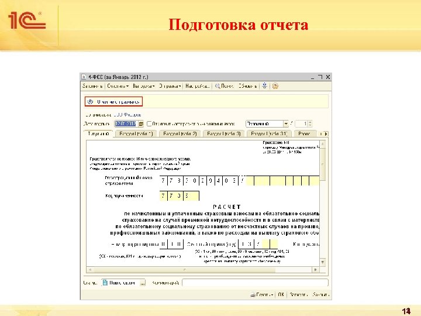Click the signature date input field
The height and width of the screenshot is (316, 421).
click(126, 124)
